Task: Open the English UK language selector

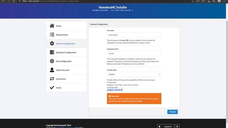Action: 165,127
